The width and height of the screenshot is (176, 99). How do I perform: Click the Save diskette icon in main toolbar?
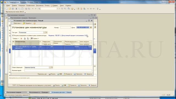[x=13, y=9]
